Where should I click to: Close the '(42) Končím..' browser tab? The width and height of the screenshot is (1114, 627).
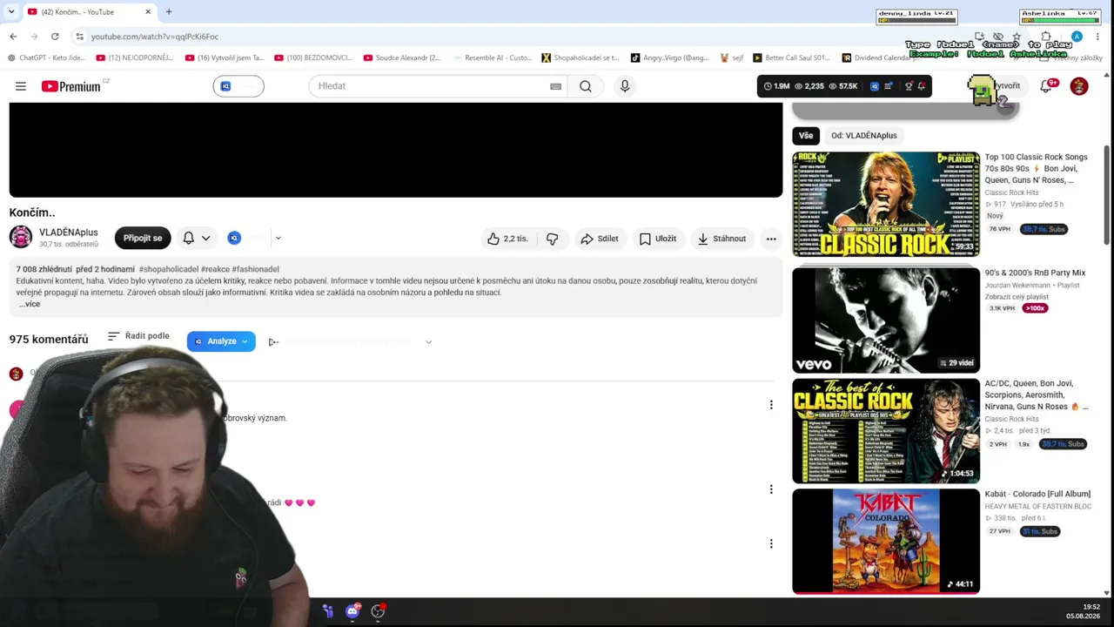click(x=148, y=12)
